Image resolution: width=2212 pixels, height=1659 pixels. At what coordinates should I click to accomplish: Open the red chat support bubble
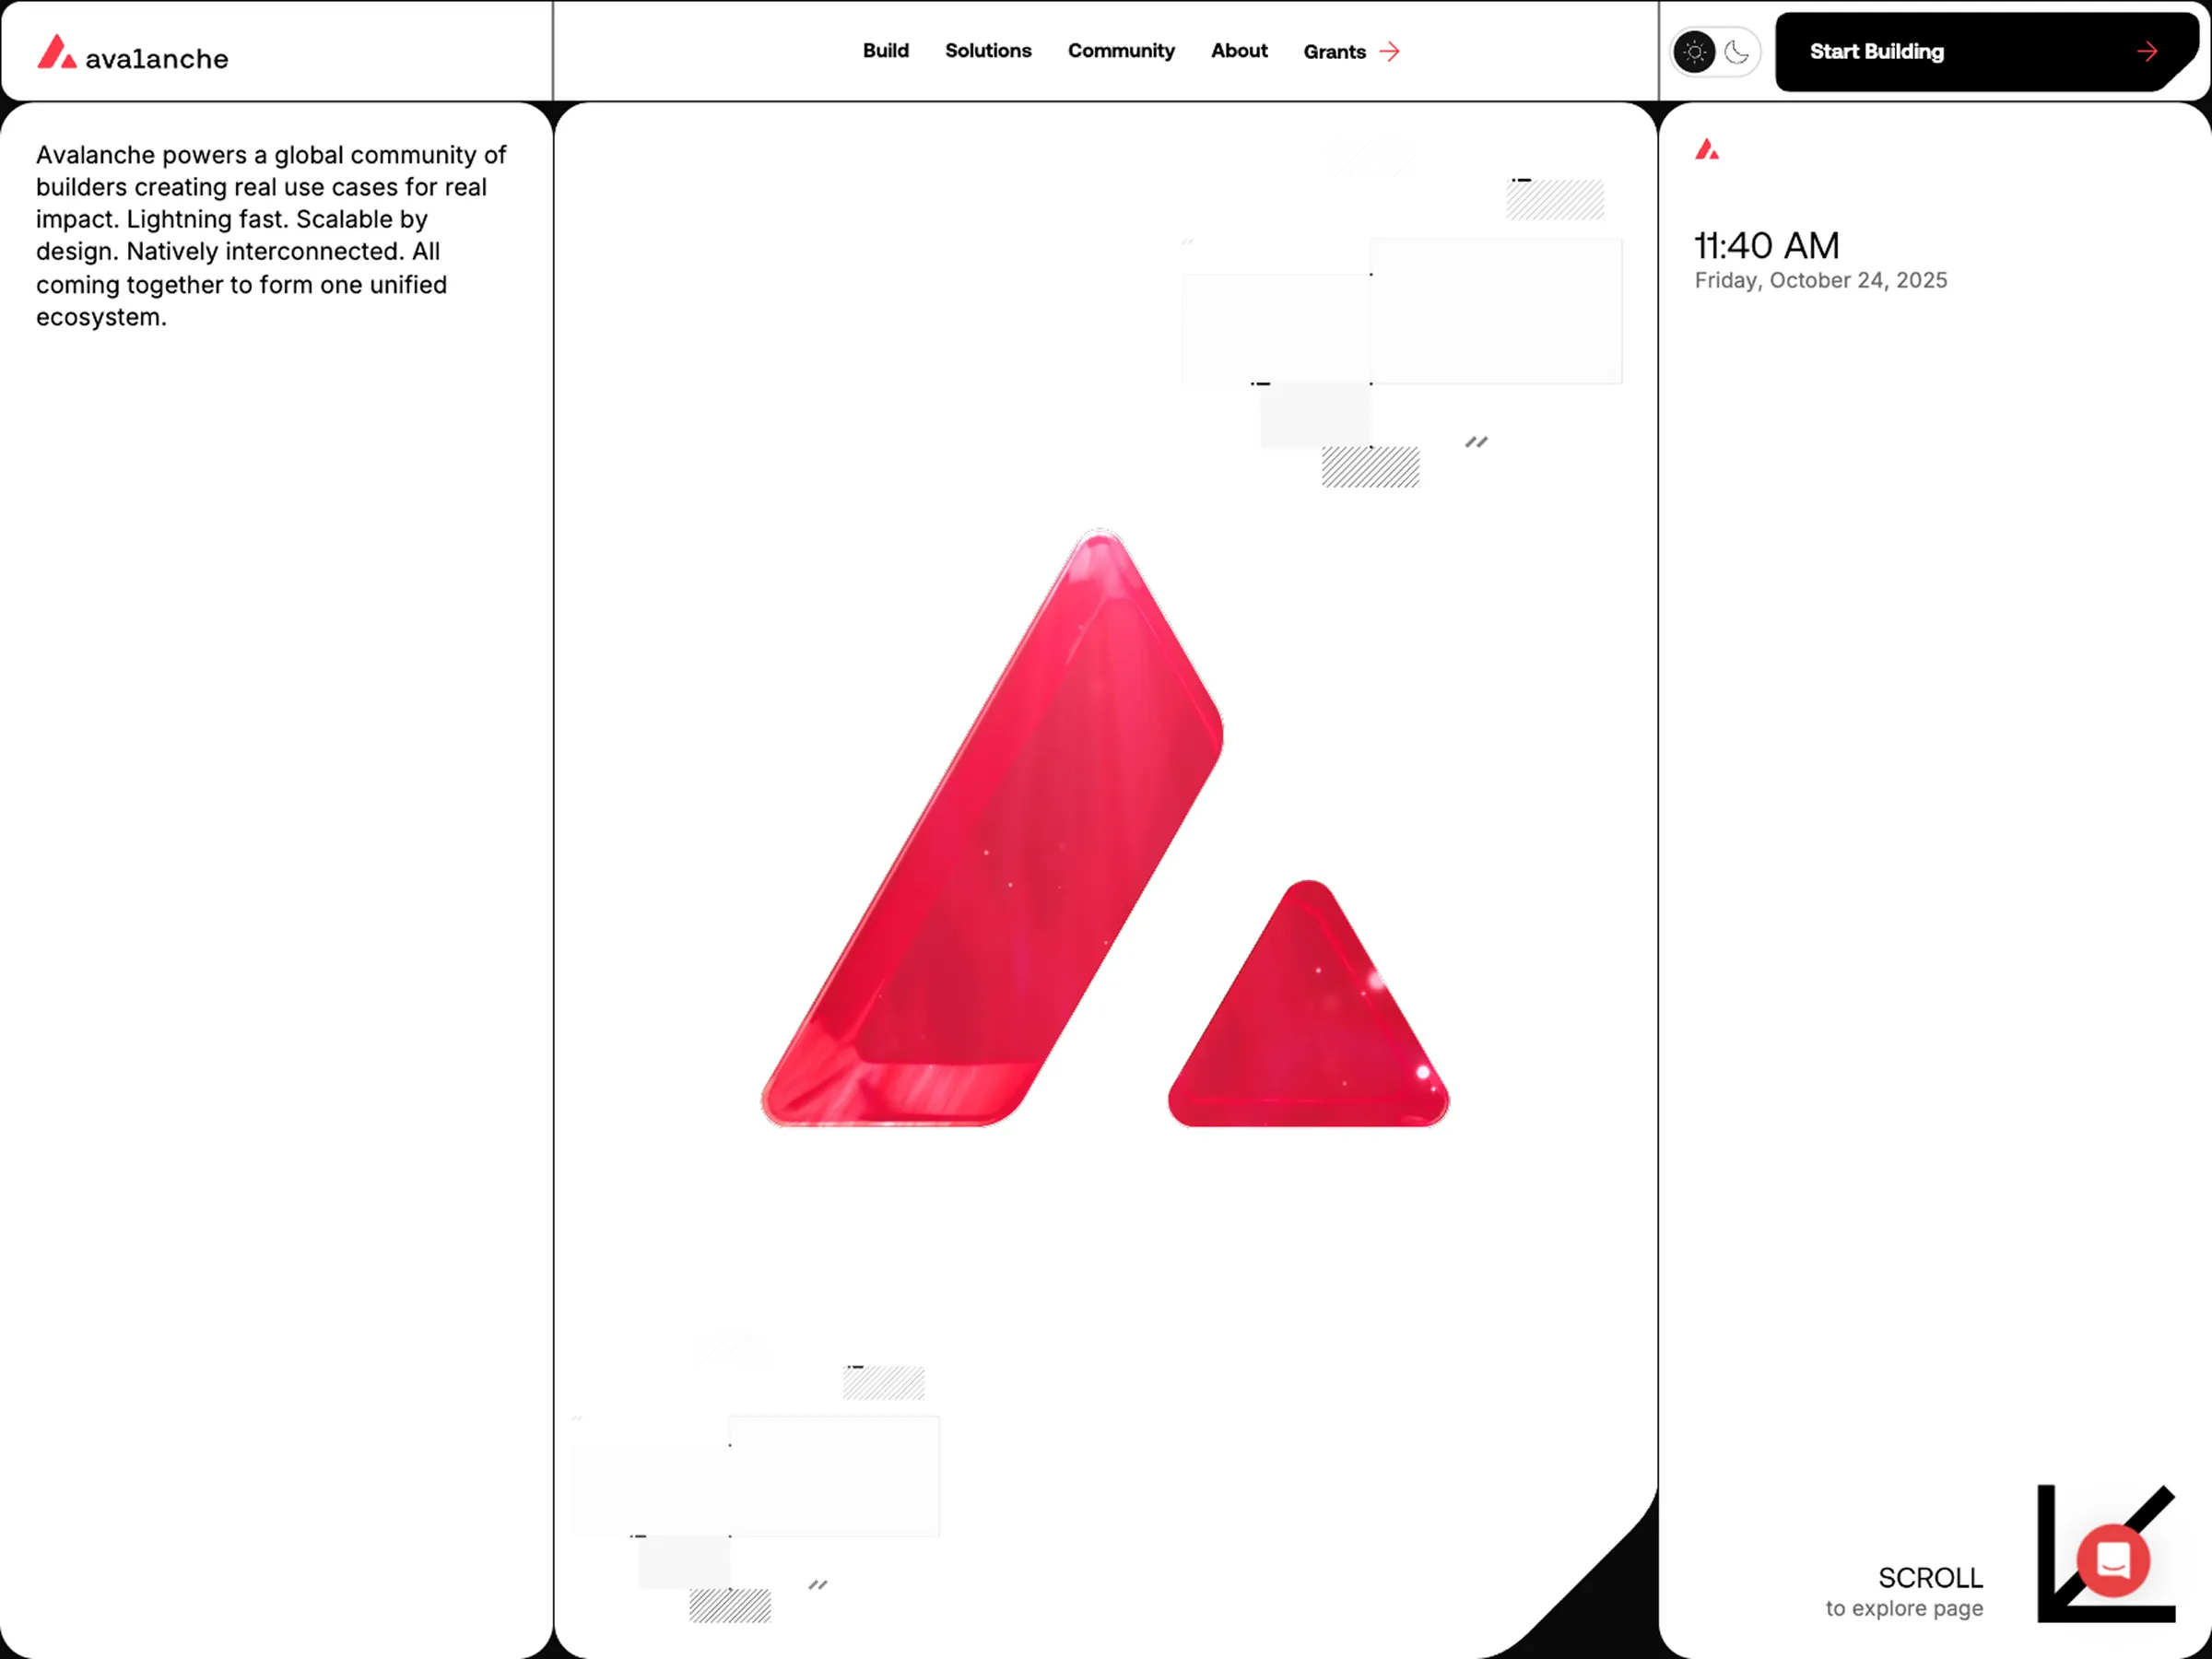2113,1560
